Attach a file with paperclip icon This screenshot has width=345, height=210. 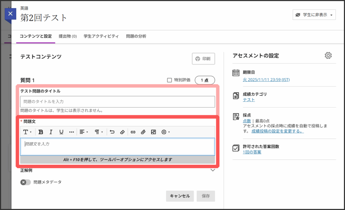click(143, 132)
